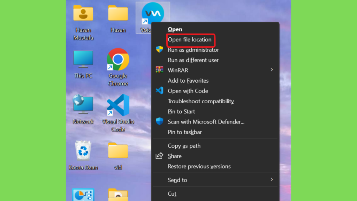357x201 pixels.
Task: Select the Voicemod shortcut icon
Action: click(x=153, y=13)
